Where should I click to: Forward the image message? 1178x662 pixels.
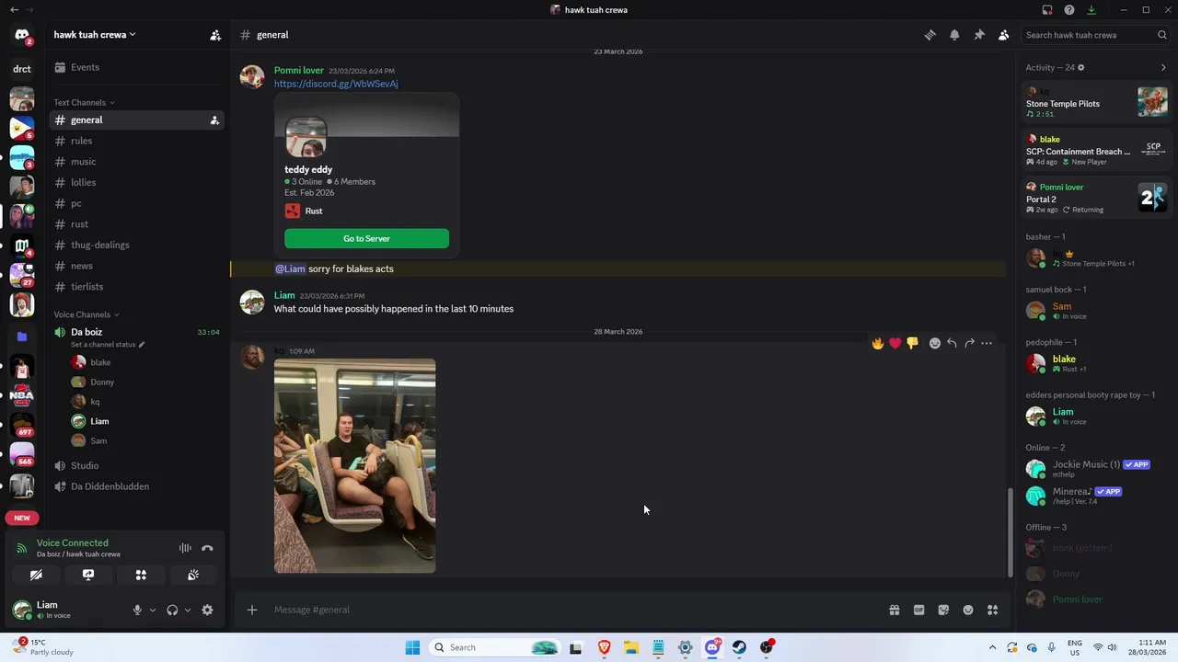(x=969, y=343)
